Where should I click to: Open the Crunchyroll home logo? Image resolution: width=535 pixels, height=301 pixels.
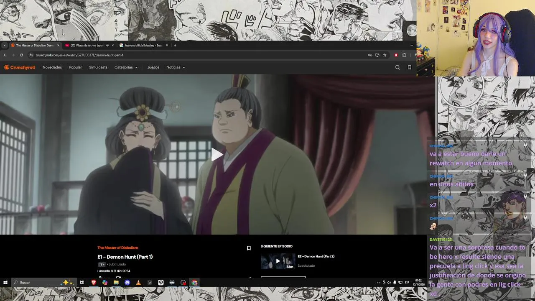(20, 67)
